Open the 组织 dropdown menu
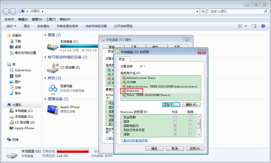 [11, 26]
